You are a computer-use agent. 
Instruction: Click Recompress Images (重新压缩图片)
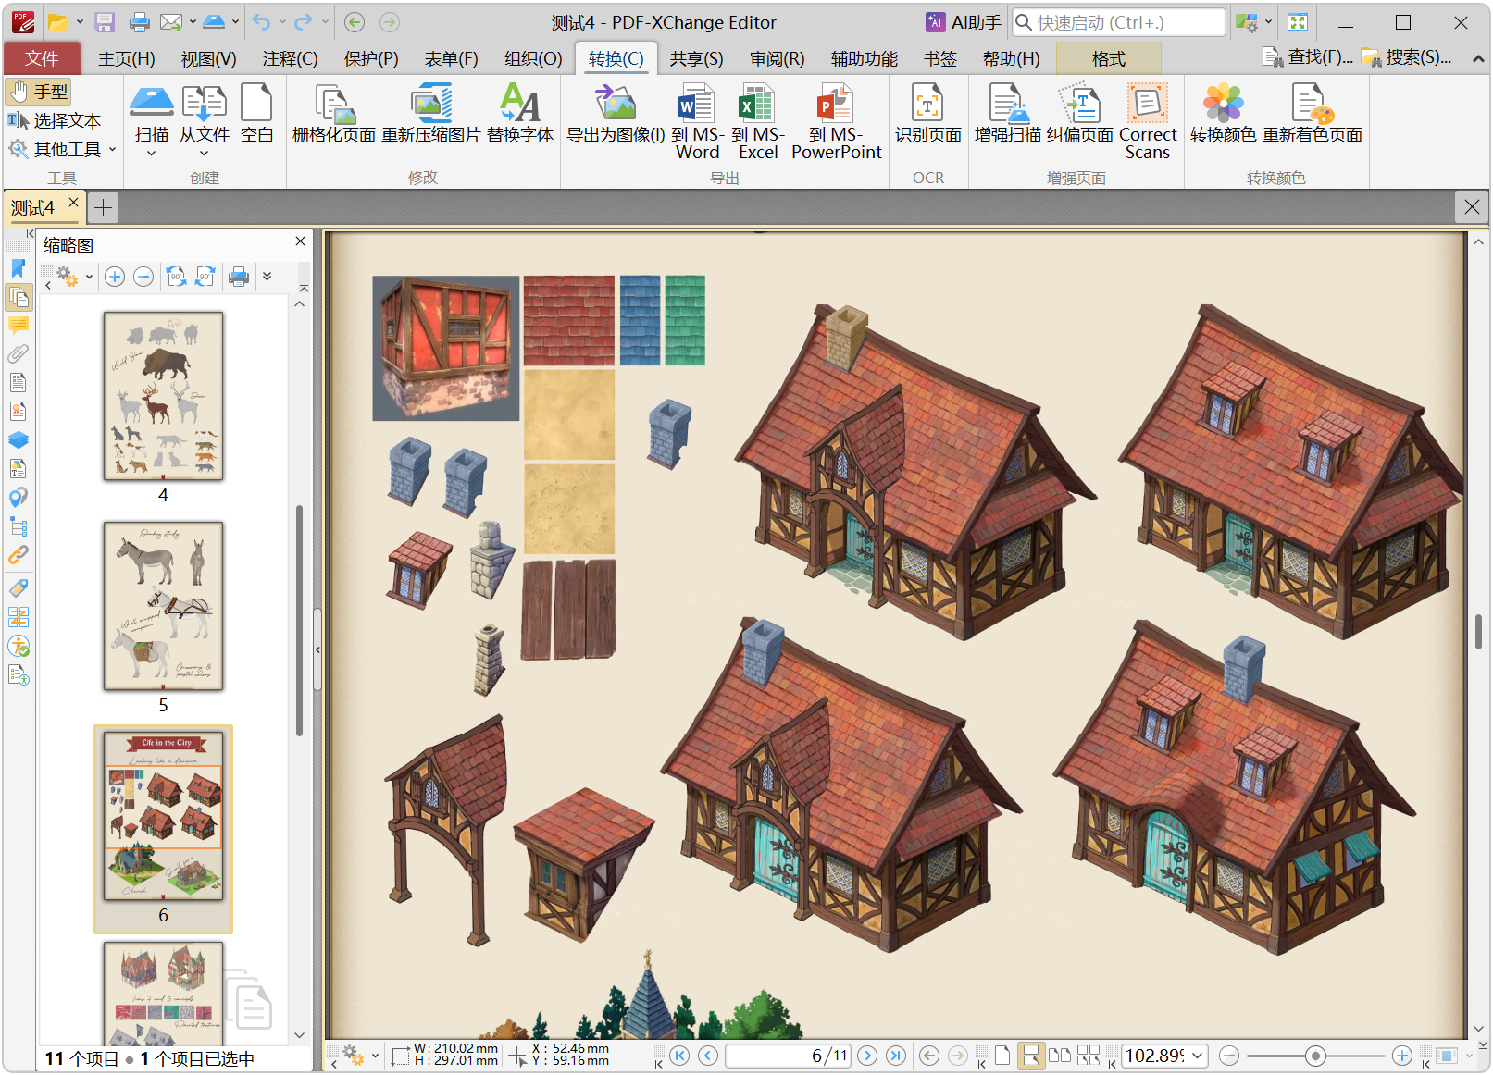tap(431, 115)
